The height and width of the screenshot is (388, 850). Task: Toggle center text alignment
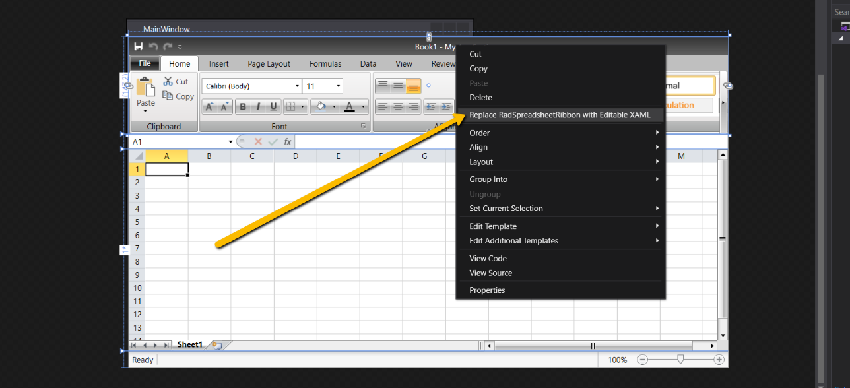(x=398, y=106)
